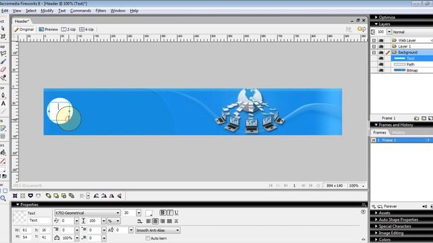Image resolution: width=433 pixels, height=243 pixels.
Task: Select the Brush tool
Action: point(3,61)
